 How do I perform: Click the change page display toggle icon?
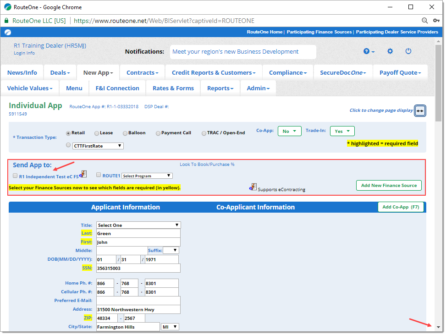(x=420, y=110)
